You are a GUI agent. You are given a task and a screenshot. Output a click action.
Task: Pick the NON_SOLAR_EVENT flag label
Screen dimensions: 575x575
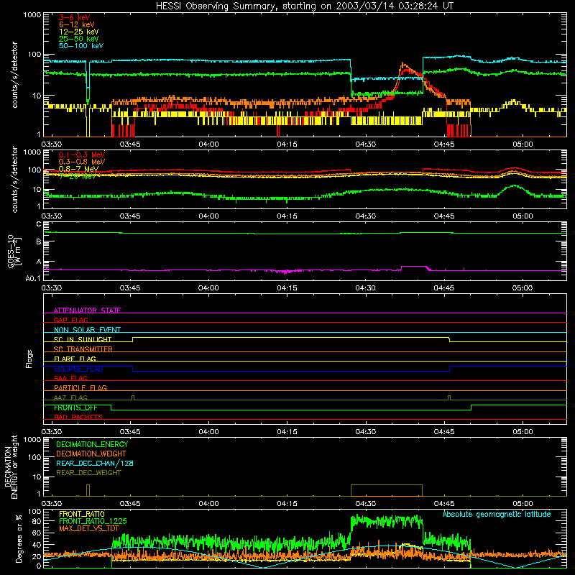point(87,330)
